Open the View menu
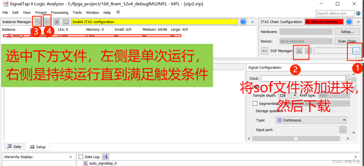The height and width of the screenshot is (166, 364). click(x=27, y=12)
